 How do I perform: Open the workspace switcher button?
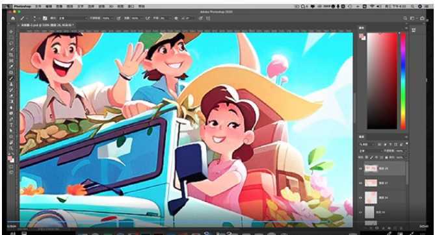pyautogui.click(x=412, y=18)
